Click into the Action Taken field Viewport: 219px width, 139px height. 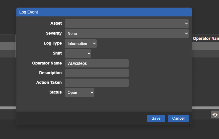[x=96, y=83]
